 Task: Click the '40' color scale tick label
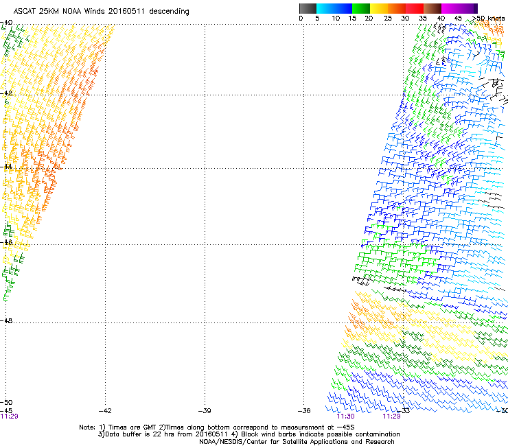coord(441,19)
